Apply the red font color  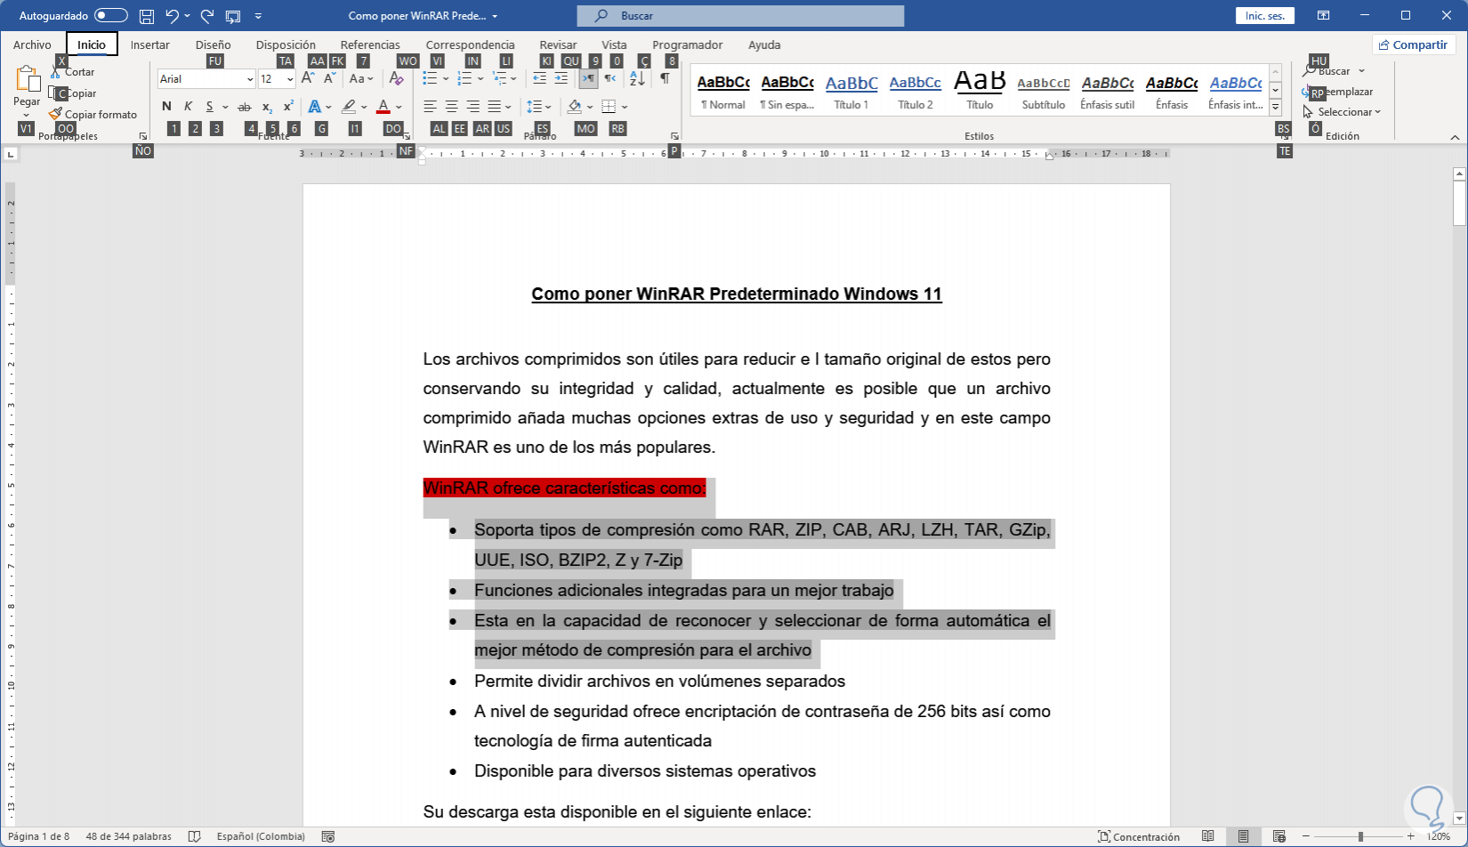(383, 107)
